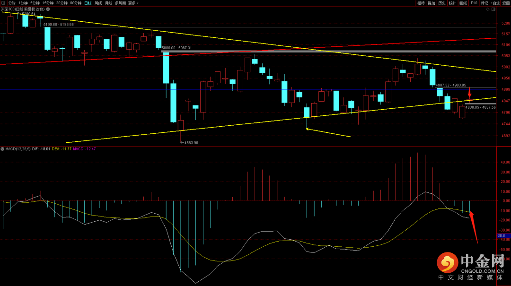511x286 pixels.
Task: Select the 1分钟 period tab
Action: [x=23, y=3]
